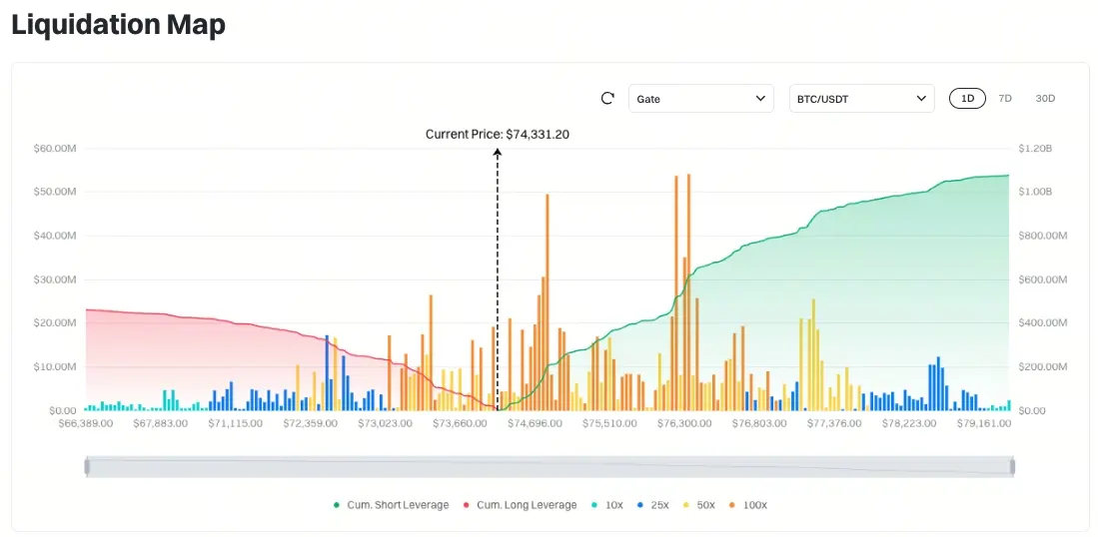Click the $77,376.00 x-axis label
Image resolution: width=1098 pixels, height=537 pixels.
point(834,424)
